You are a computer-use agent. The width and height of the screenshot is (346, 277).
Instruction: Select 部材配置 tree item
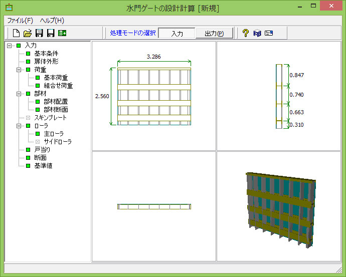click(x=56, y=102)
